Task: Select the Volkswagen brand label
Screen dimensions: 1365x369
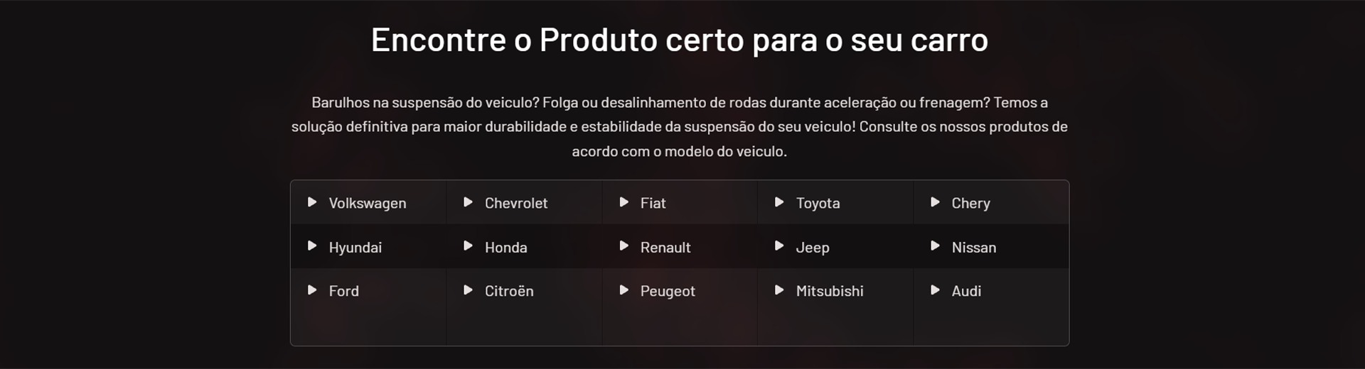Action: 367,203
